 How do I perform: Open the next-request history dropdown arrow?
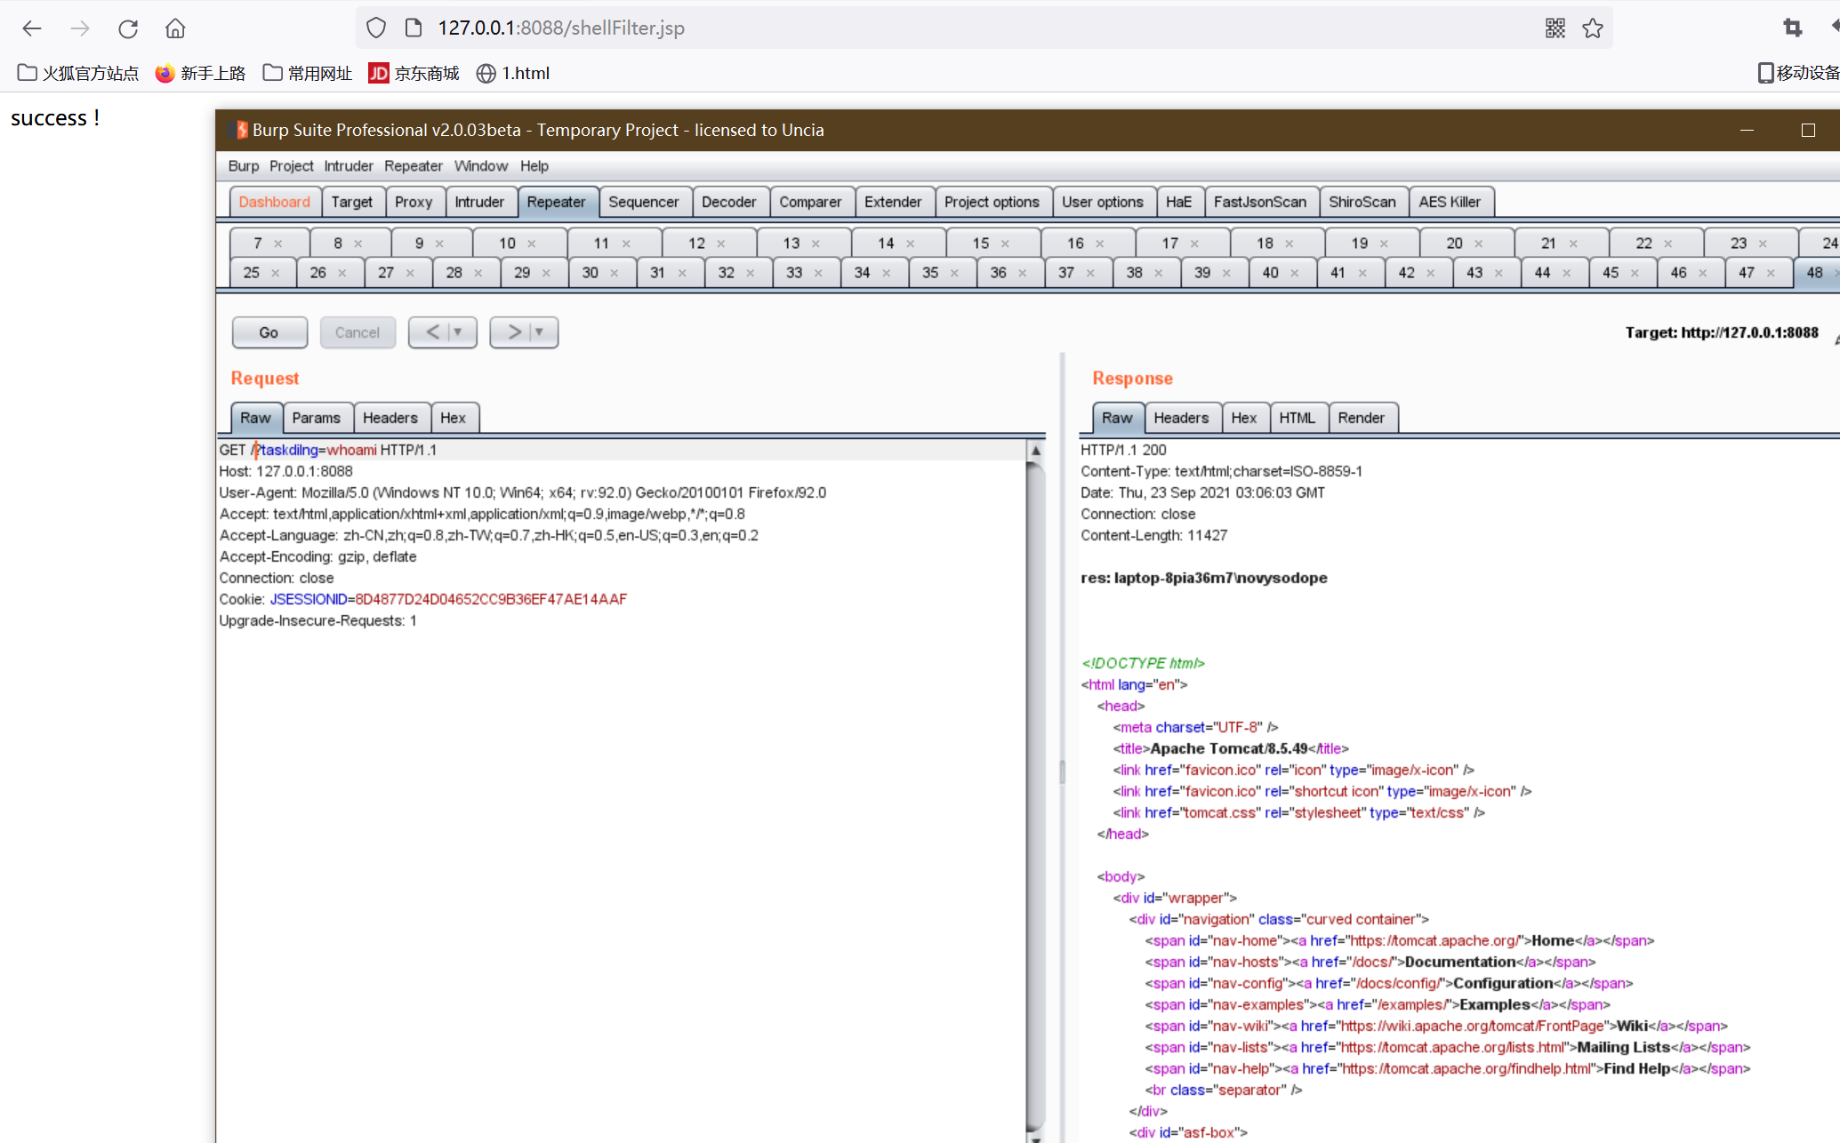539,332
